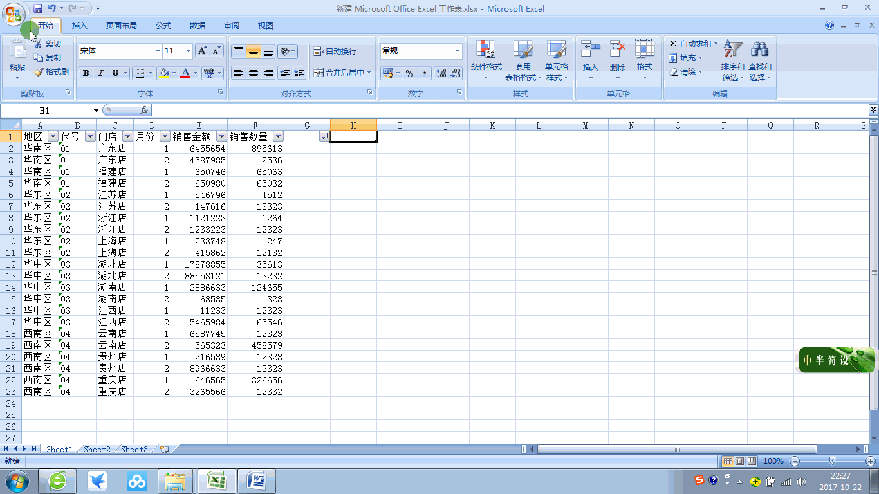Image resolution: width=879 pixels, height=494 pixels.
Task: Switch to the 数据 ribbon tab
Action: (198, 26)
